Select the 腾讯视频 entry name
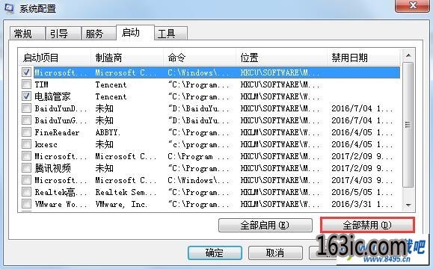This screenshot has width=433, height=269. tap(52, 168)
